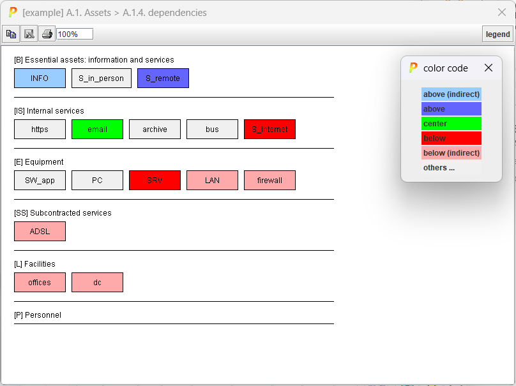Click the copy to clipboard toolbar icon
Screen dimensions: 516x386
[11, 34]
